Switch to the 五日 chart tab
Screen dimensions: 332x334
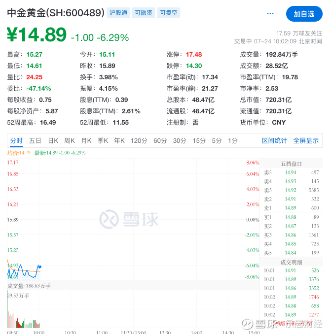point(35,141)
